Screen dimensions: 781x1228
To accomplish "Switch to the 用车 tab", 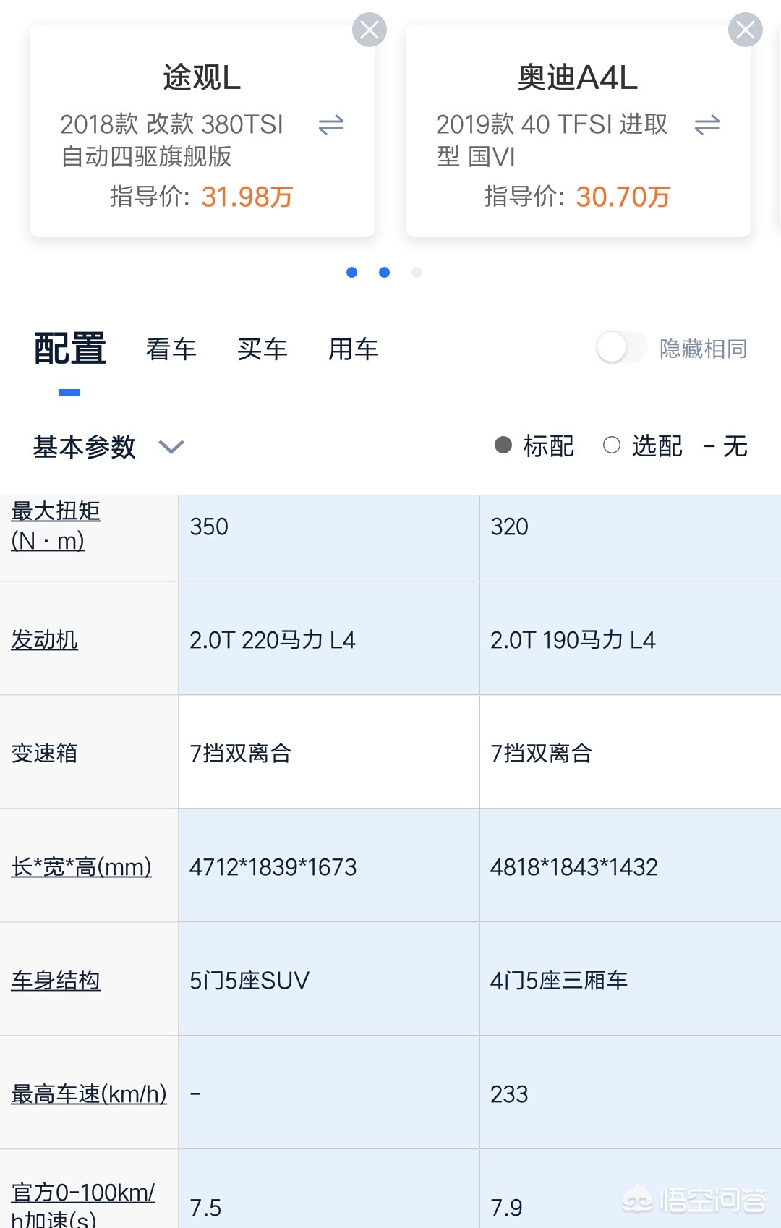I will click(354, 349).
